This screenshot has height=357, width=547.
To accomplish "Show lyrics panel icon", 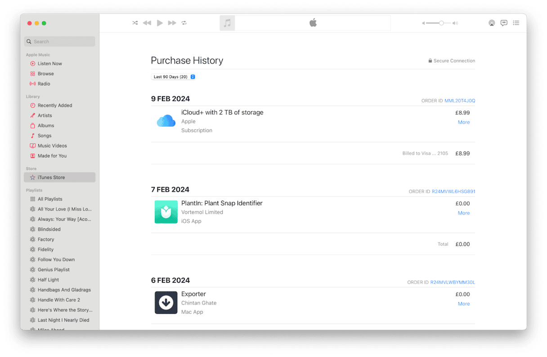I will pyautogui.click(x=504, y=23).
